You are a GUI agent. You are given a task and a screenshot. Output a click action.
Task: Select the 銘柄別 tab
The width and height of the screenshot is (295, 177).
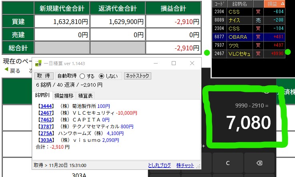[x=42, y=95]
